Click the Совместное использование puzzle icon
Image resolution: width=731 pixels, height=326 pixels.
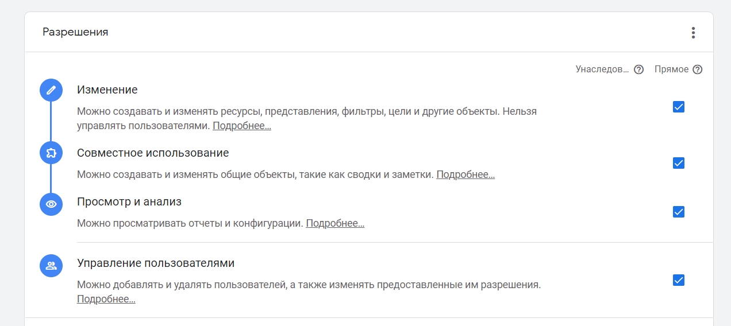[x=51, y=153]
